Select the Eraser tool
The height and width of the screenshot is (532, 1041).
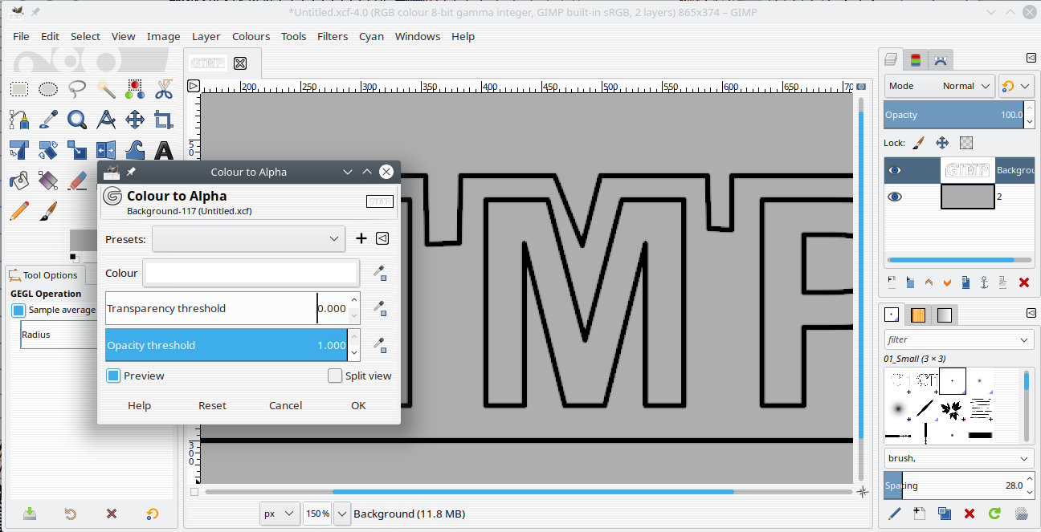pos(77,181)
